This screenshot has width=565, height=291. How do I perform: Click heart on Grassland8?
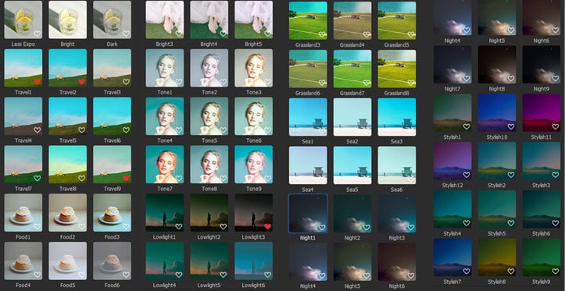tap(411, 83)
